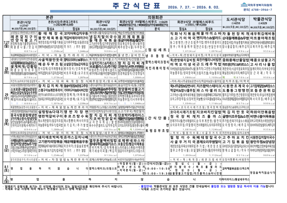Click the 본관1식당 header cell
The image size is (287, 203).
pyautogui.click(x=24, y=25)
